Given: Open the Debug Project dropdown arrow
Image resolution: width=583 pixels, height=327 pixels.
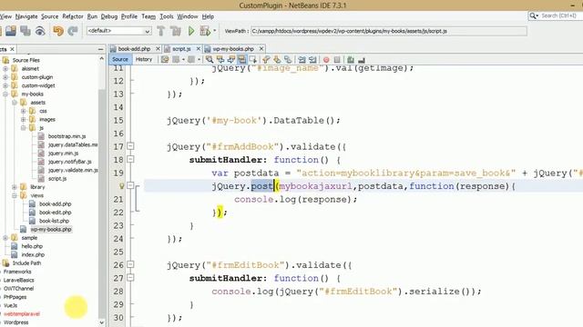Looking at the screenshot, I should 215,31.
